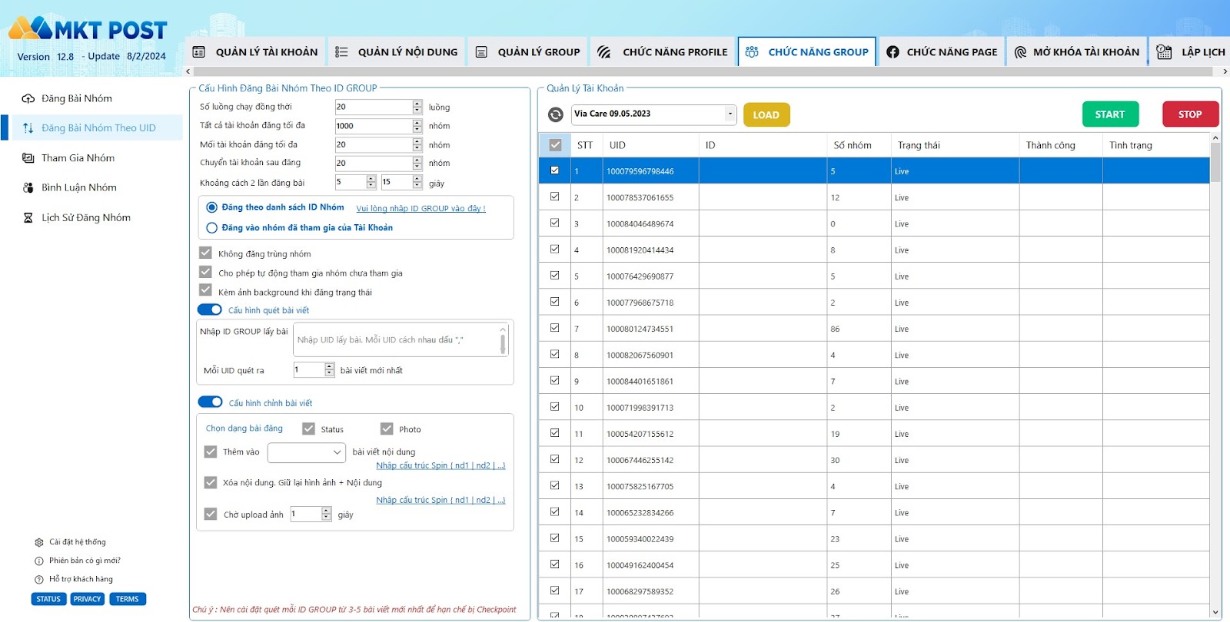Click the Chức Năng Profile tab icon
This screenshot has height=622, width=1230.
pos(604,52)
